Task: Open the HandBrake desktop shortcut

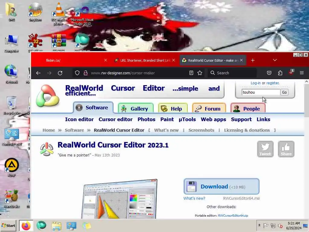Action: pos(12,199)
